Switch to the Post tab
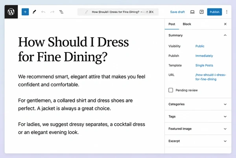236x158 pixels. [x=172, y=24]
